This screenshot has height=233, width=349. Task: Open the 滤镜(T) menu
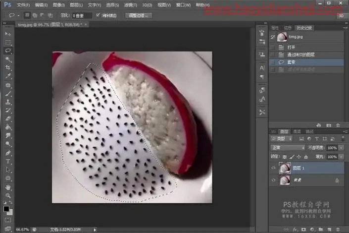coord(130,4)
